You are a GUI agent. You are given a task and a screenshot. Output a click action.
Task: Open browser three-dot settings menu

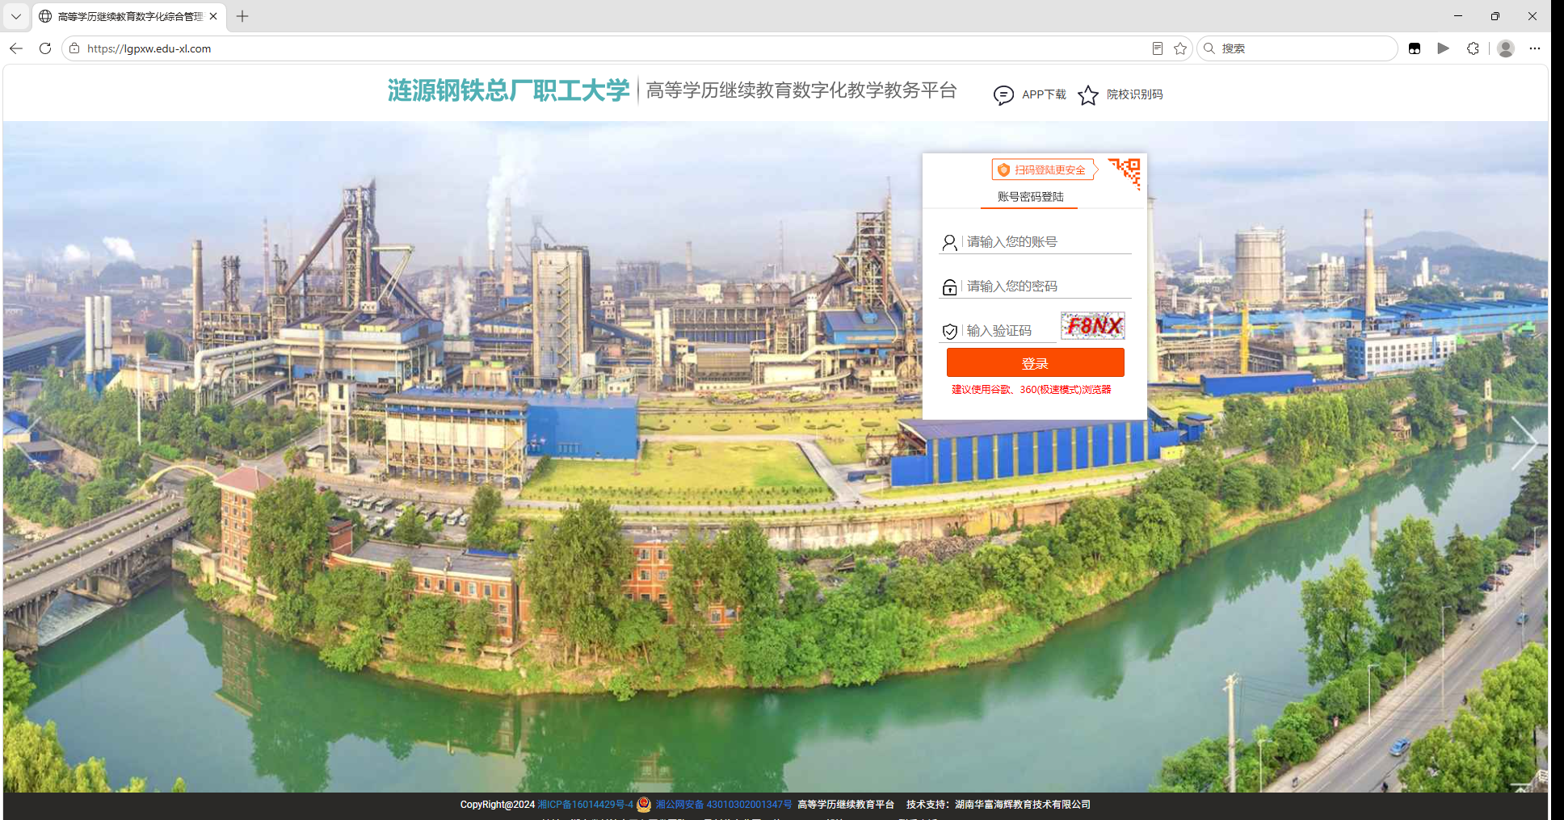click(1535, 48)
